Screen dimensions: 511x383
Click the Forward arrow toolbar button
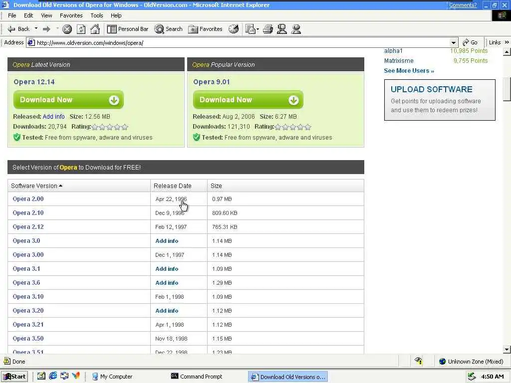[46, 29]
